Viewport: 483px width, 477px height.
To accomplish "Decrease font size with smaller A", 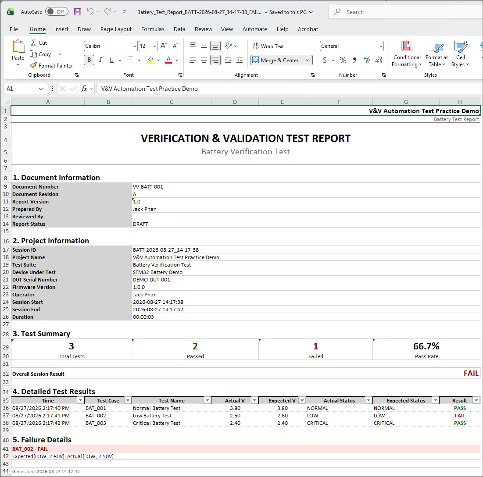I will [x=175, y=46].
